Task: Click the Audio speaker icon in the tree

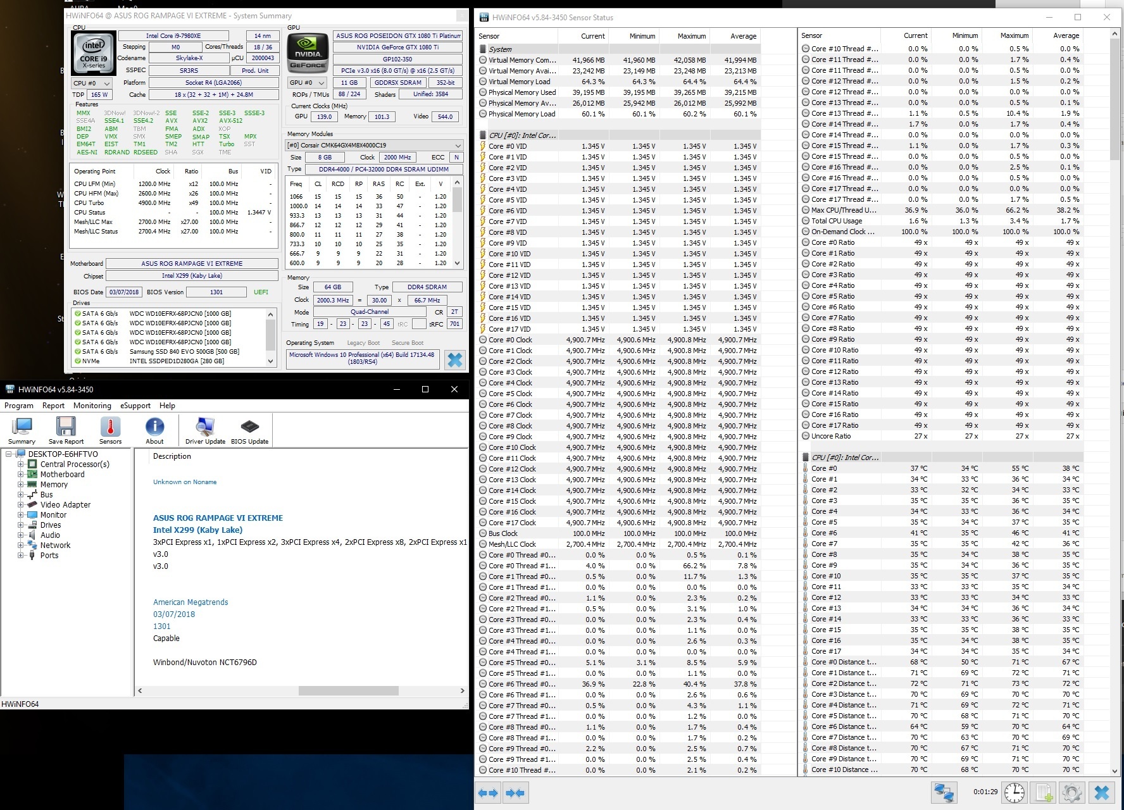Action: [x=32, y=535]
